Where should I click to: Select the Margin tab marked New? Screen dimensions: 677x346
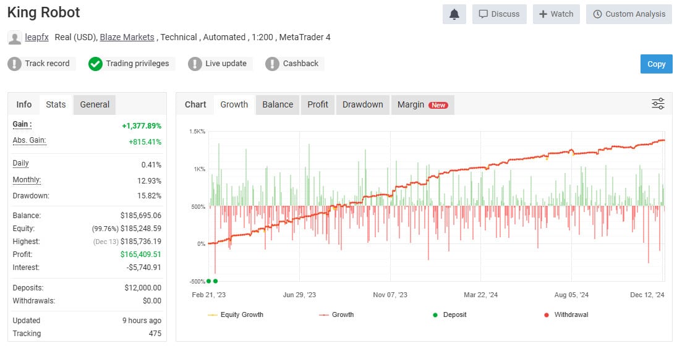[x=423, y=104]
